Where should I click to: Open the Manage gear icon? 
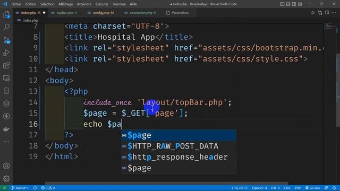[6, 179]
